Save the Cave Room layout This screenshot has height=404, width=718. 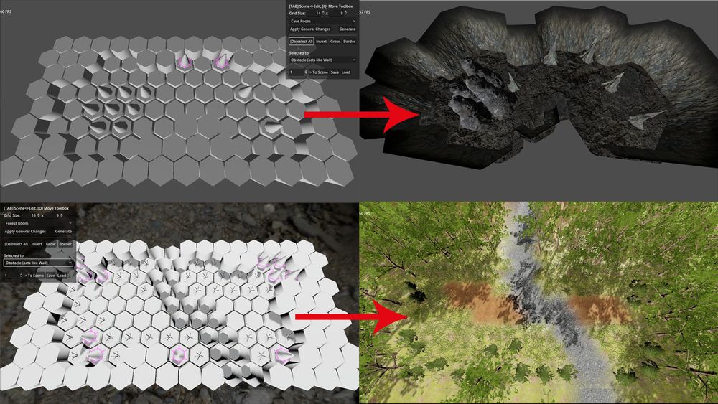(x=335, y=72)
